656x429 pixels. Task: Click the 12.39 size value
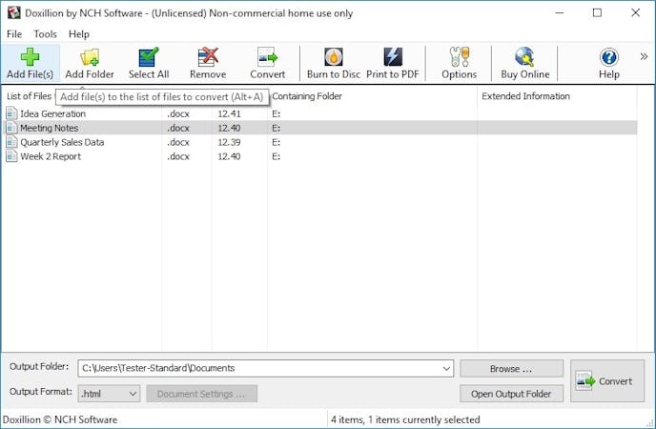[229, 142]
